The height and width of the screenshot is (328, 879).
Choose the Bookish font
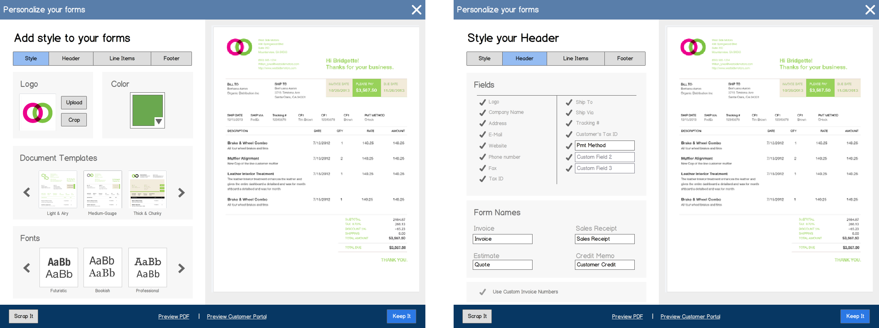103,267
